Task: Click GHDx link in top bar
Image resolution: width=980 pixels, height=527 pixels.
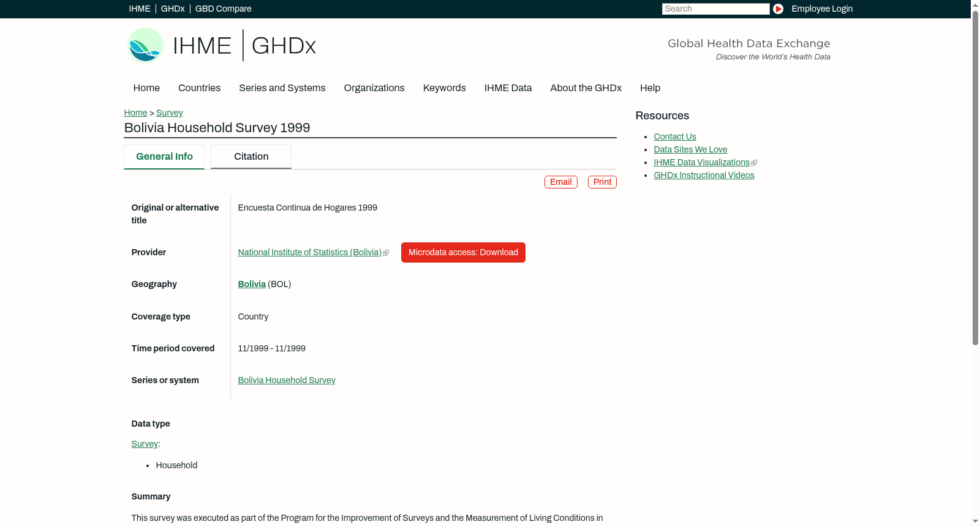Action: (x=173, y=9)
